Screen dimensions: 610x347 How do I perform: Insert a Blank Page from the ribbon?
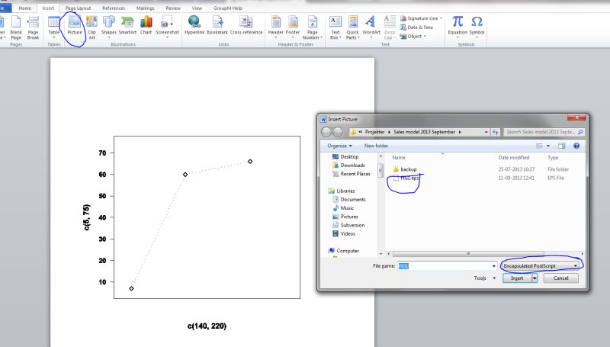pos(16,27)
